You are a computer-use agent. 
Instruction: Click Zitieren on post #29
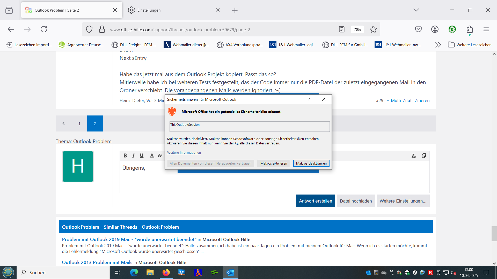(x=422, y=100)
